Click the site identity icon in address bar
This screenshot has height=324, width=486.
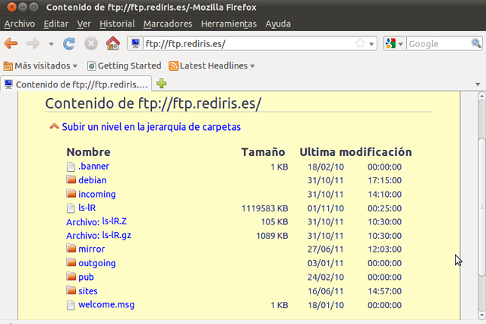tap(135, 43)
